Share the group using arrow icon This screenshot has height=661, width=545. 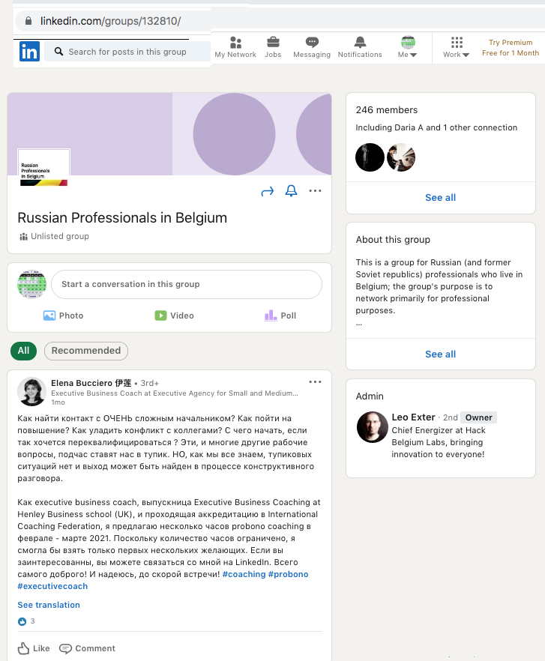268,192
